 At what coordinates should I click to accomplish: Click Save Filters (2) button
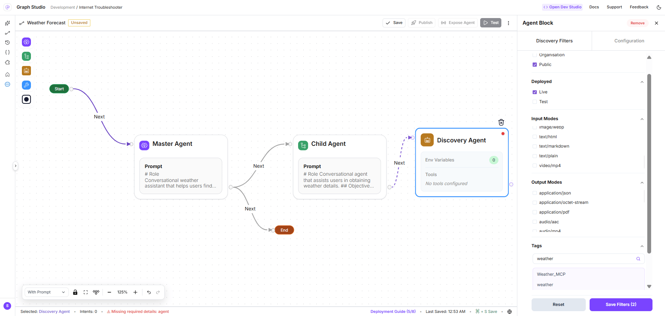tap(621, 305)
